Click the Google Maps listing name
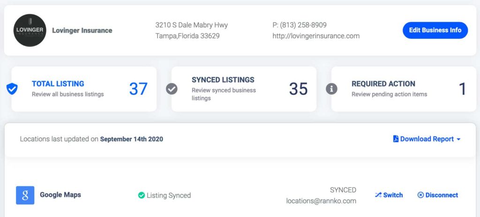The image size is (480, 217). [x=60, y=195]
